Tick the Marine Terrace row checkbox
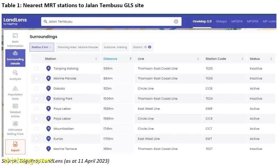 [36, 149]
